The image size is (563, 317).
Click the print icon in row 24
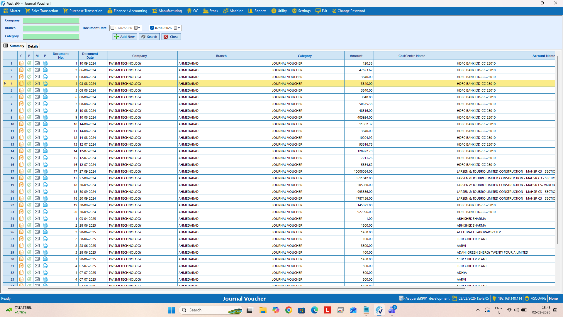click(45, 219)
